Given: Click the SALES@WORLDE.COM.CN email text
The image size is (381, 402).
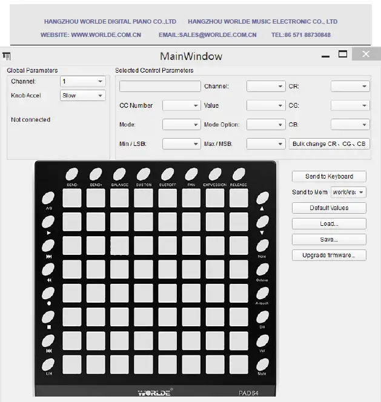Looking at the screenshot, I should click(x=217, y=35).
